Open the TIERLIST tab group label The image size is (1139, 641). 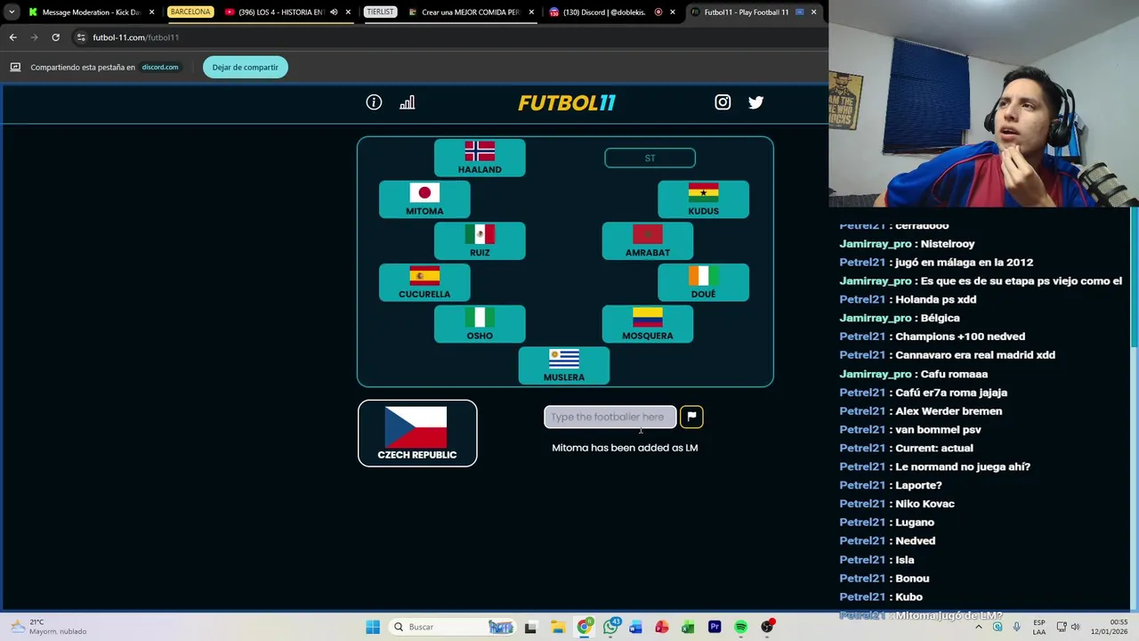click(x=380, y=12)
